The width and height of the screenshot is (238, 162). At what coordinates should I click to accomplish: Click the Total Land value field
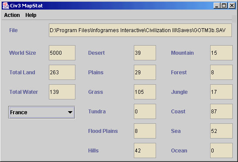(x=62, y=72)
